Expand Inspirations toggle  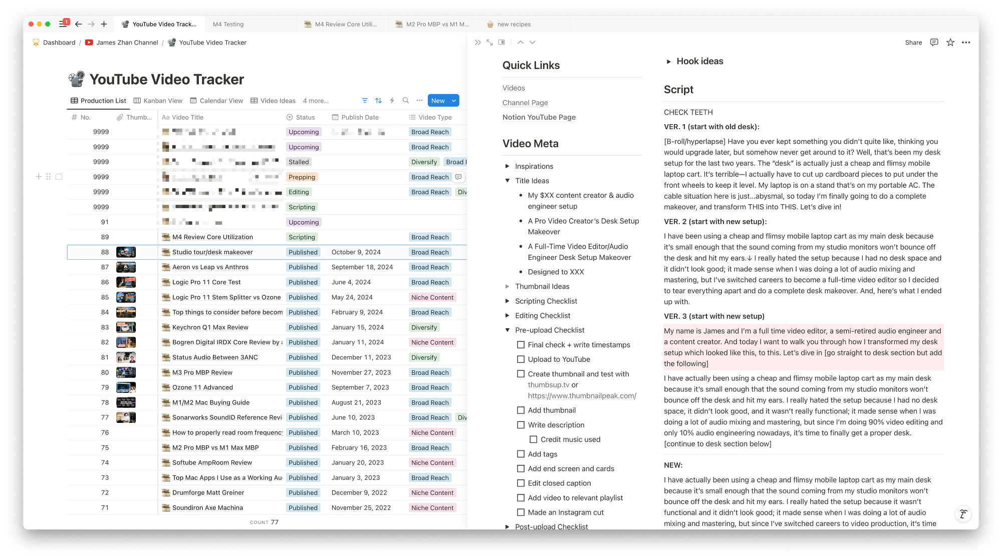(x=508, y=166)
